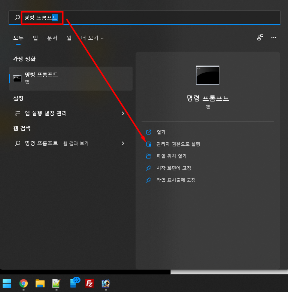Open File Explorer from the taskbar
288x292 pixels.
pos(40,283)
